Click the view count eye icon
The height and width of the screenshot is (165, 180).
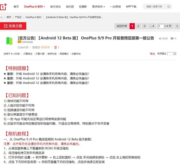click(160, 39)
